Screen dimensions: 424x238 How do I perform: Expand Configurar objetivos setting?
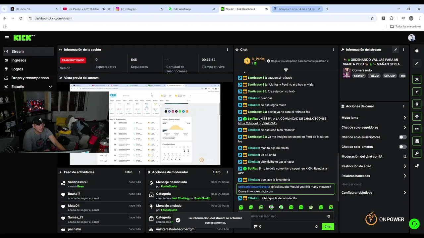click(x=374, y=193)
